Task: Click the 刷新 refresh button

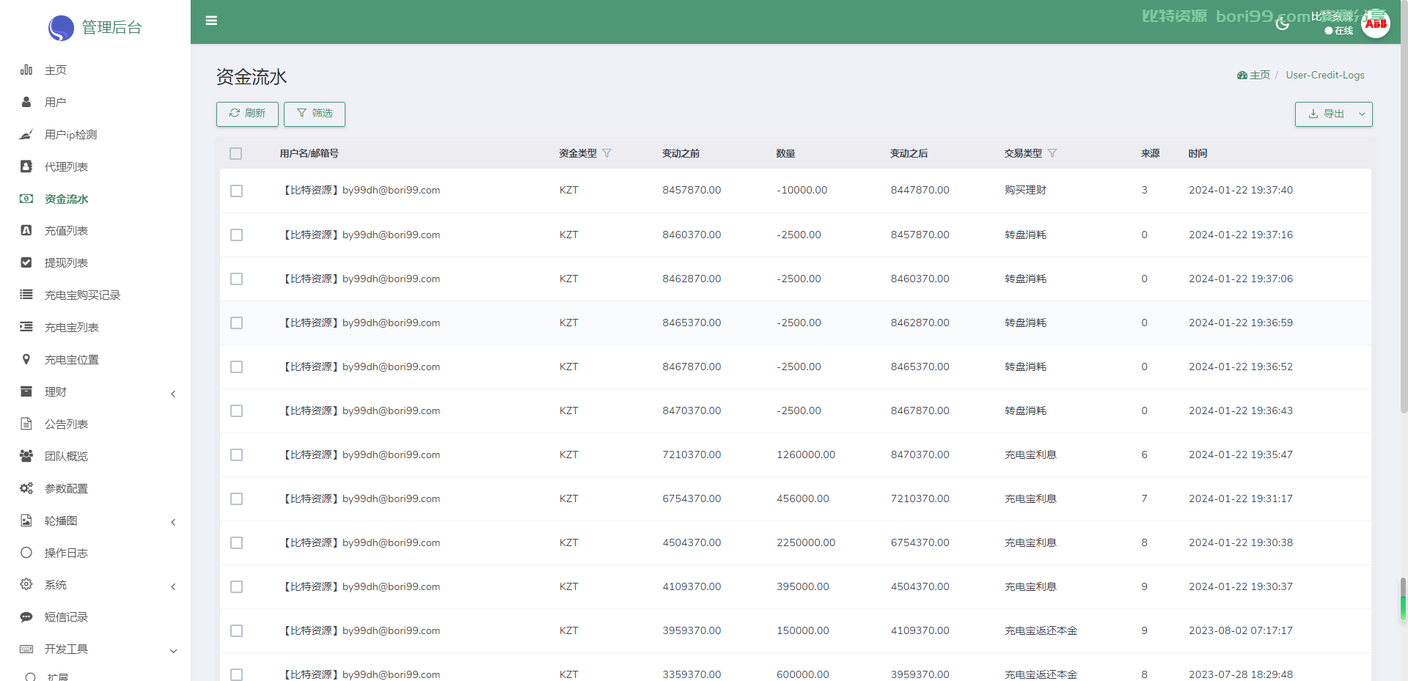Action: click(247, 114)
